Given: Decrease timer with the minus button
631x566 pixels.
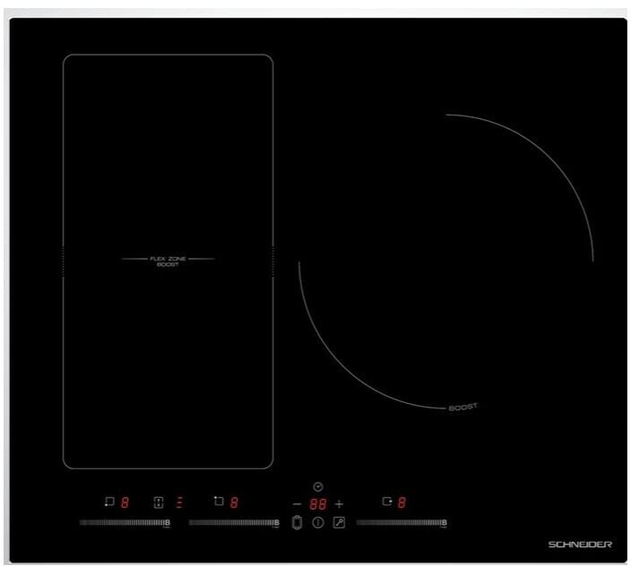Looking at the screenshot, I should point(297,504).
